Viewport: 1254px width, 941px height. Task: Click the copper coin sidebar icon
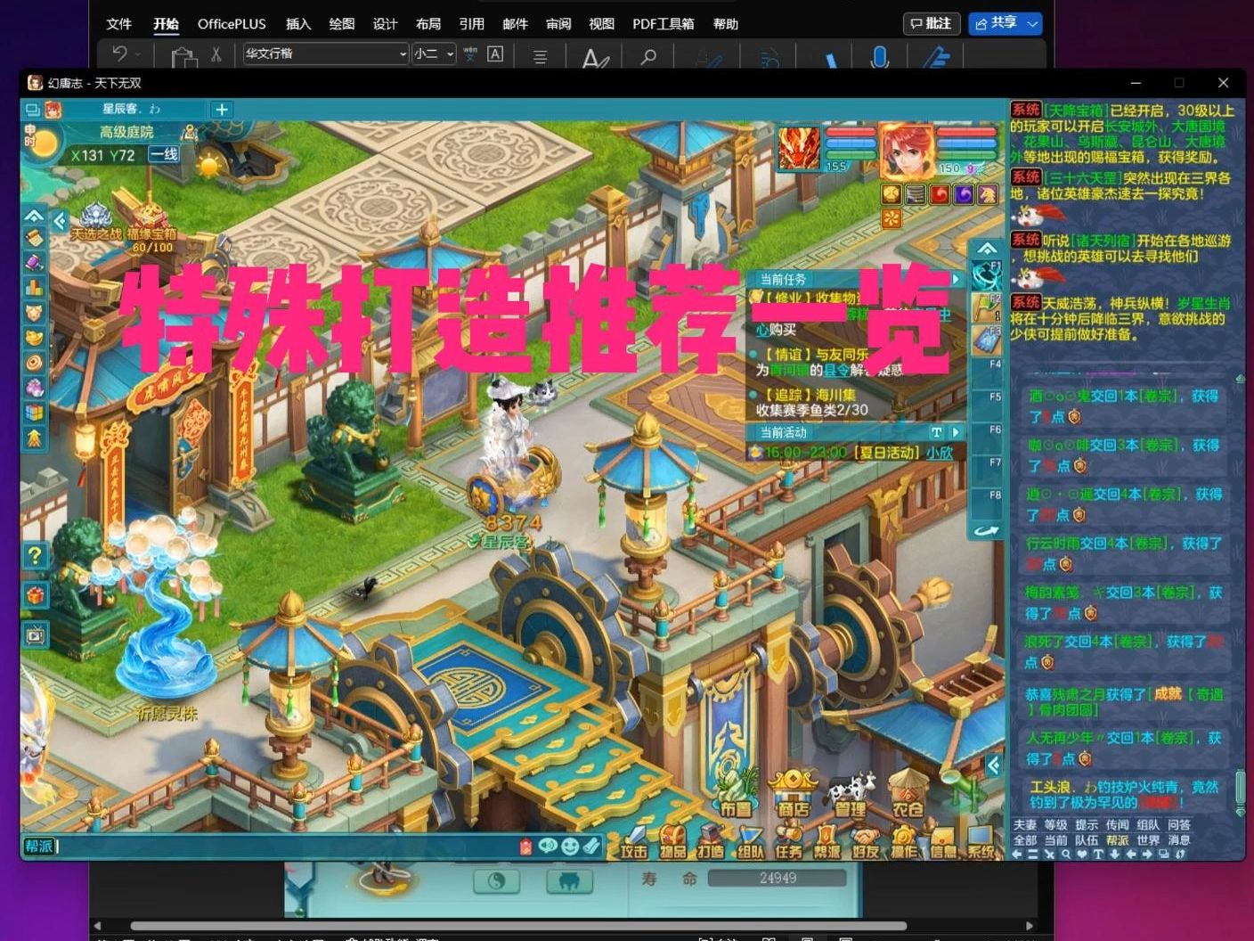tap(34, 363)
